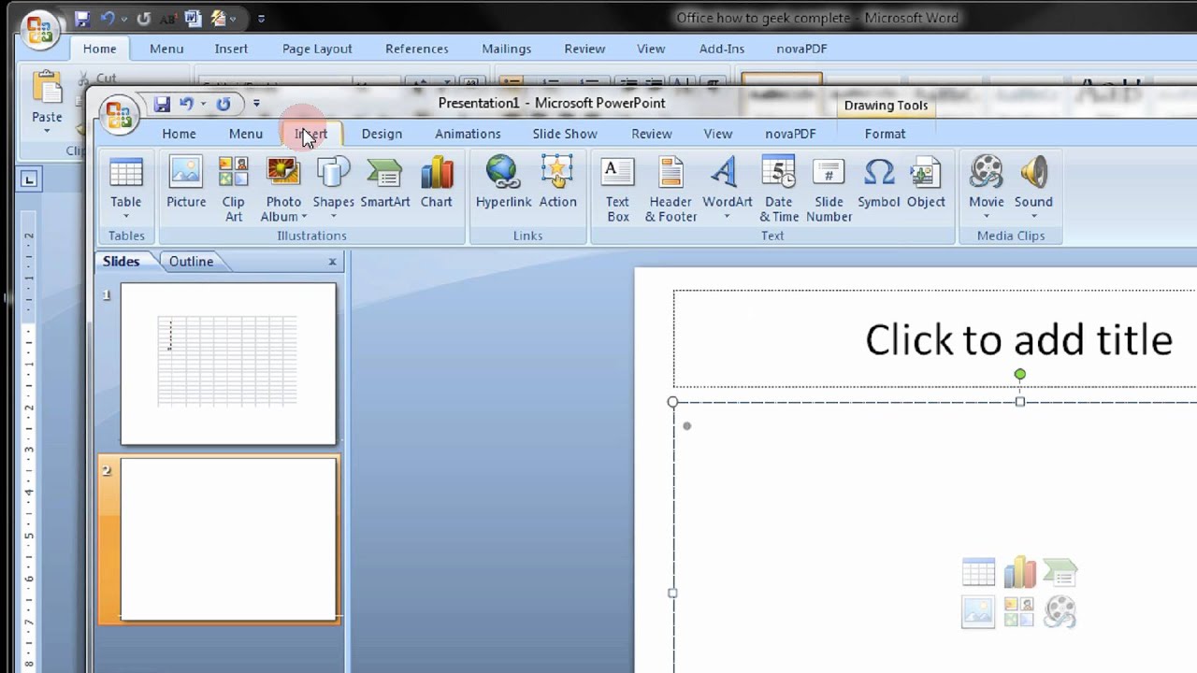Click clip art icon in slide placeholder
Viewport: 1197px width, 673px height.
click(x=1019, y=612)
